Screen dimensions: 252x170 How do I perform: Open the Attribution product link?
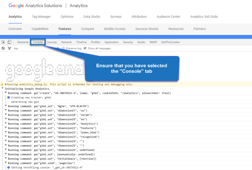pyautogui.click(x=139, y=17)
